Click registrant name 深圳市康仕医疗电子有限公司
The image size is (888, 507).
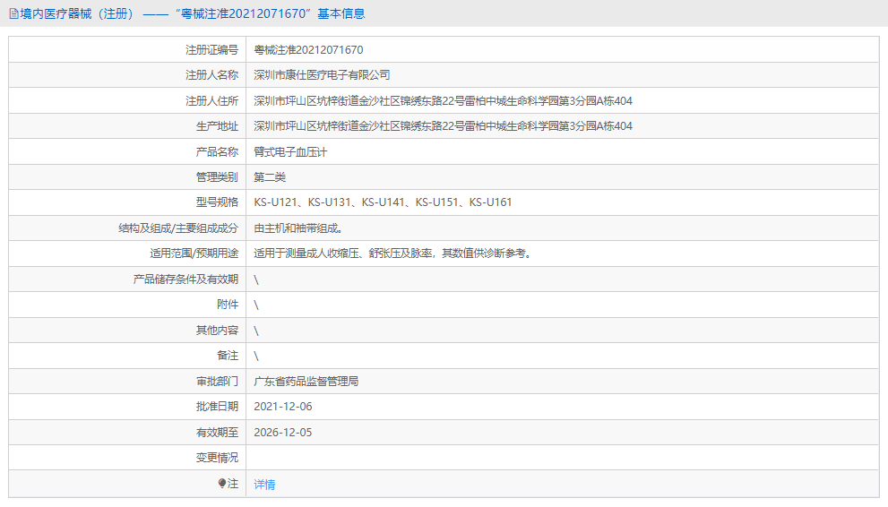[322, 75]
